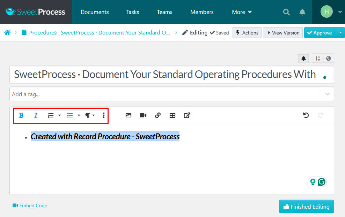345x217 pixels.
Task: Open the Tasks menu
Action: pos(133,12)
